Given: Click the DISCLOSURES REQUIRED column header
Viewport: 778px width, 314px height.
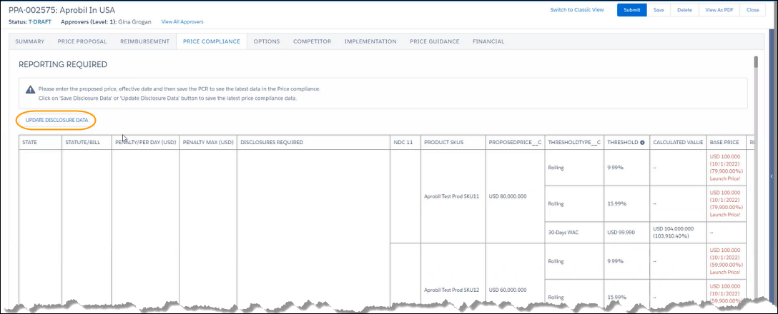Looking at the screenshot, I should [x=314, y=143].
